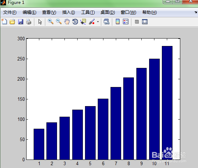Open the 桌面(D) menu
Image resolution: width=198 pixels, height=168 pixels.
click(108, 12)
